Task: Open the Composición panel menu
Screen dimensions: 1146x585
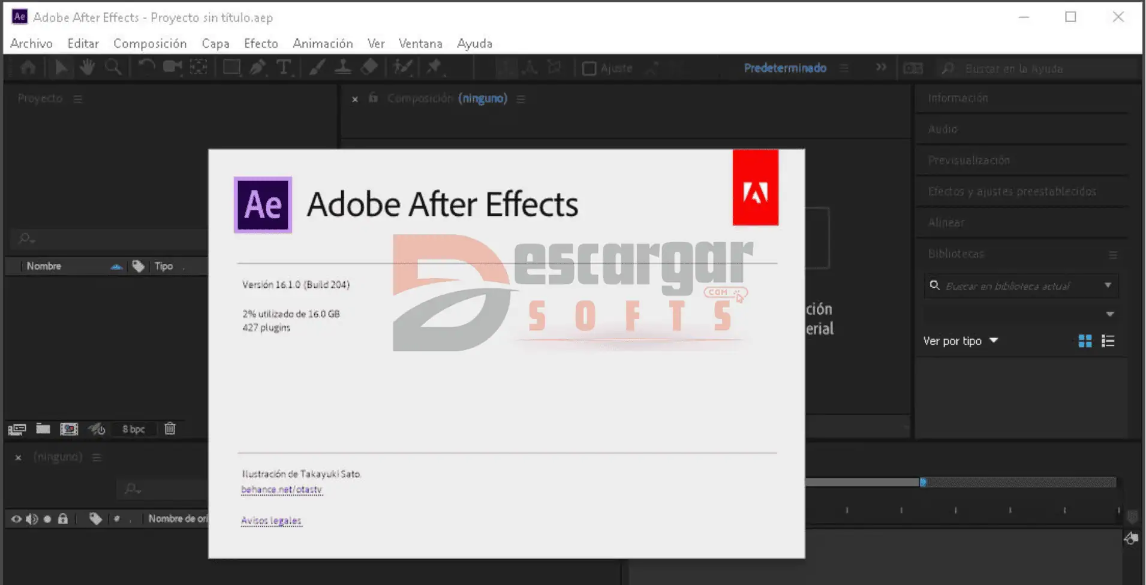Action: [521, 99]
